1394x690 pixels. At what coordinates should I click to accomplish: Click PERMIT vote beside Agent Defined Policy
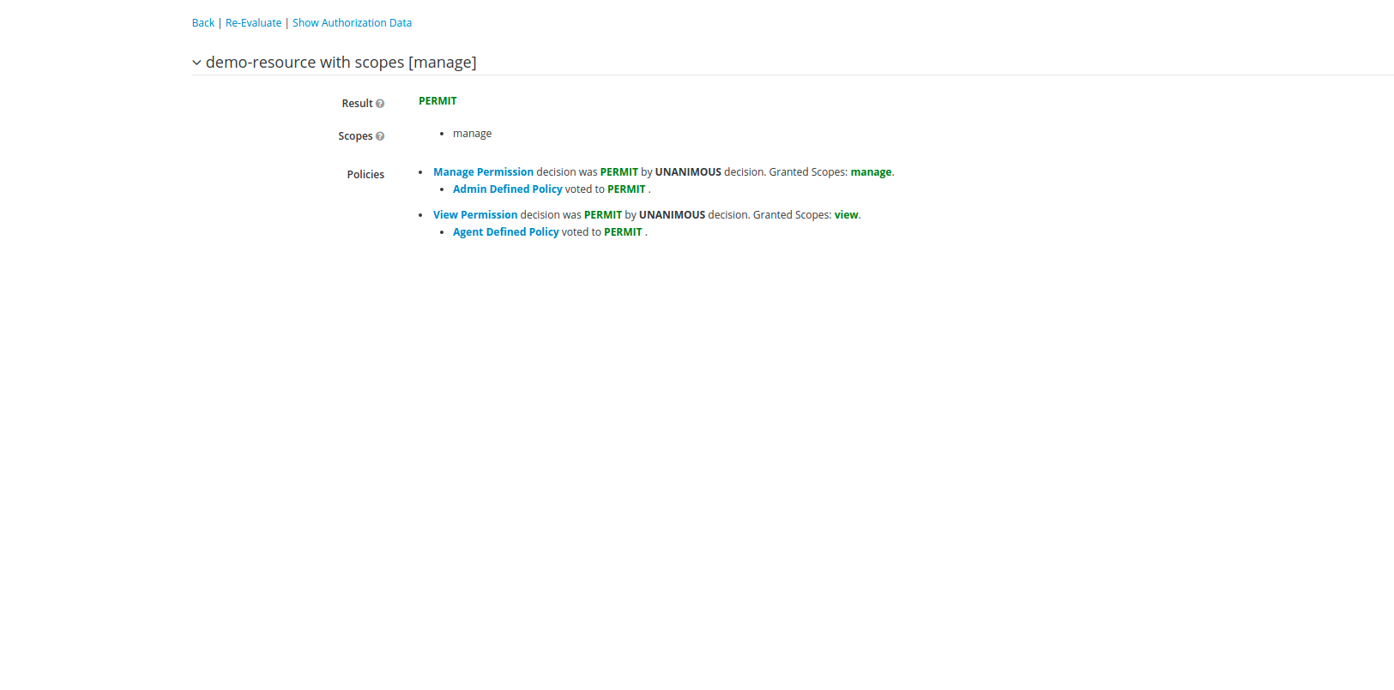pos(623,232)
